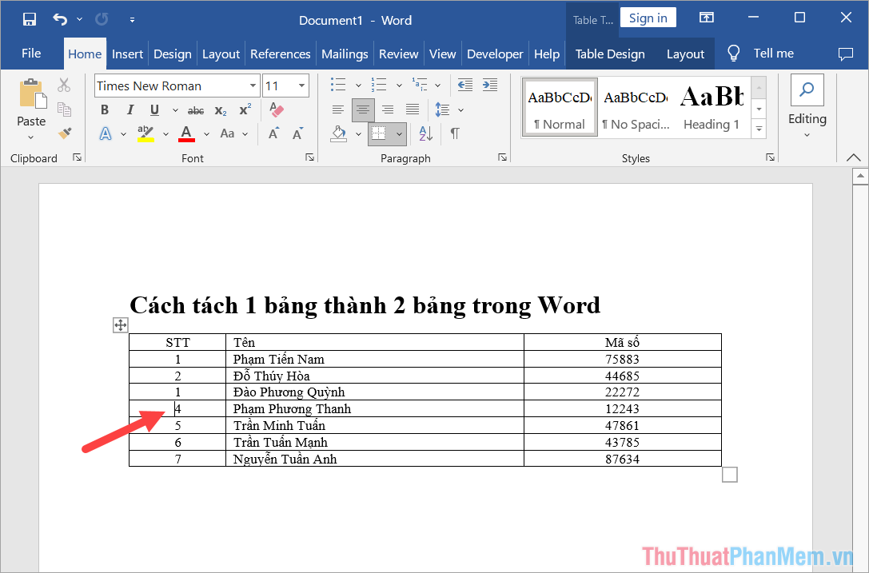The width and height of the screenshot is (869, 573).
Task: Click the Cut scissors icon
Action: (x=64, y=84)
